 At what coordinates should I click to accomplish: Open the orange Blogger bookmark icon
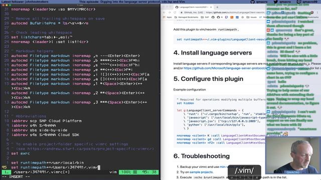tap(232, 17)
